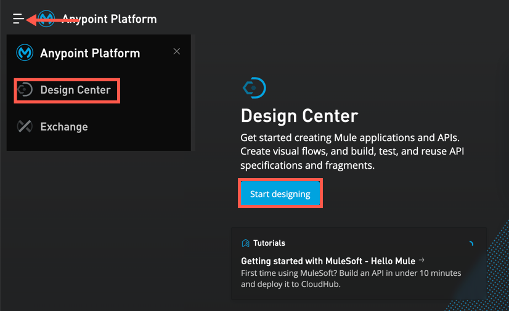The height and width of the screenshot is (311, 509).
Task: Open the hamburger navigation menu
Action: coord(18,19)
